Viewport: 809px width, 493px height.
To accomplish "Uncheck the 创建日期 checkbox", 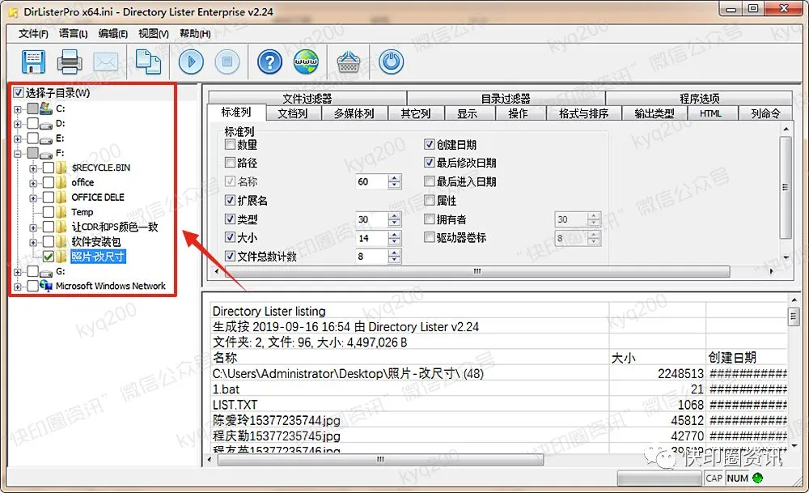I will (430, 145).
